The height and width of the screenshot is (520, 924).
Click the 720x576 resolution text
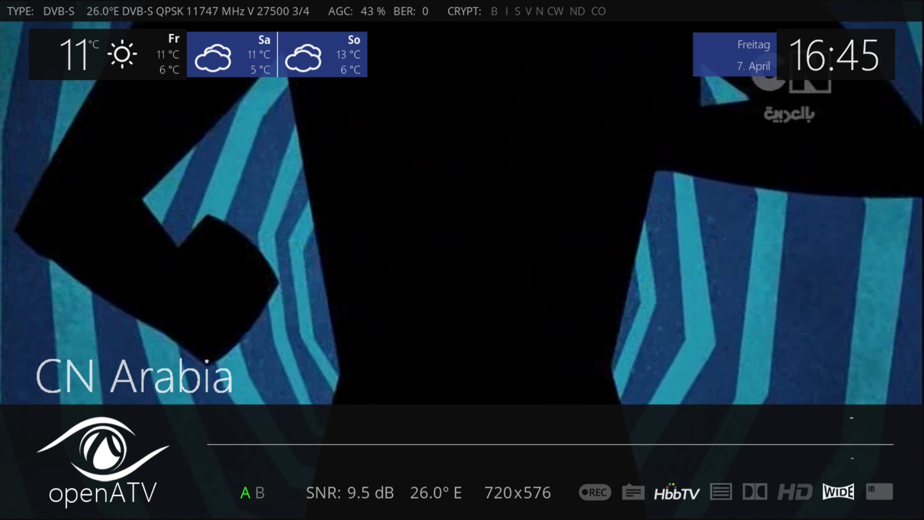coord(517,493)
